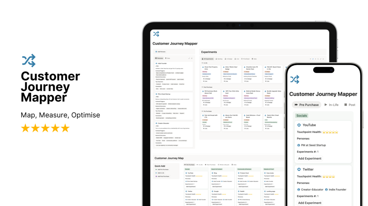The width and height of the screenshot is (368, 206).
Task: Click Add In Life under Quick Add
Action: [x=160, y=173]
